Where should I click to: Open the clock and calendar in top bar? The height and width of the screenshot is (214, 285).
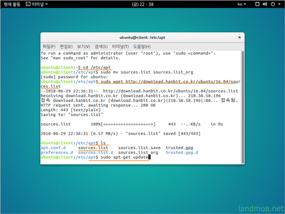142,4
